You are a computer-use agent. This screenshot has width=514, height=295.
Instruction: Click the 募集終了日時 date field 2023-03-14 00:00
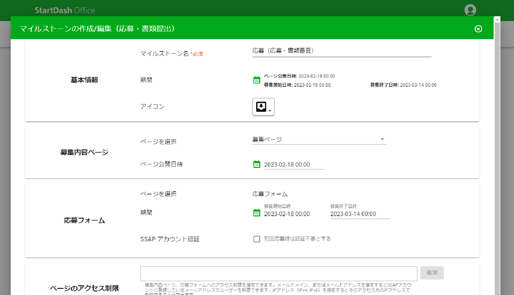click(x=360, y=214)
